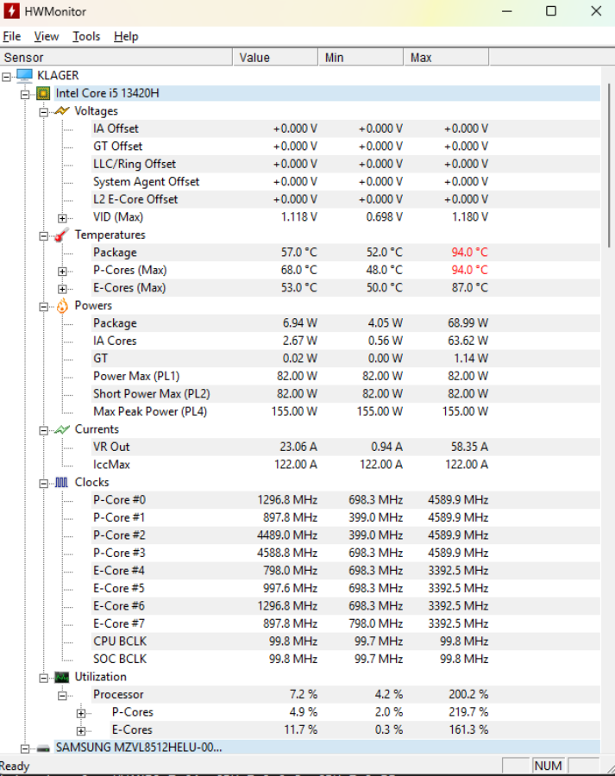The image size is (615, 776).
Task: Click the 68.99 W Package max power value
Action: [x=468, y=323]
